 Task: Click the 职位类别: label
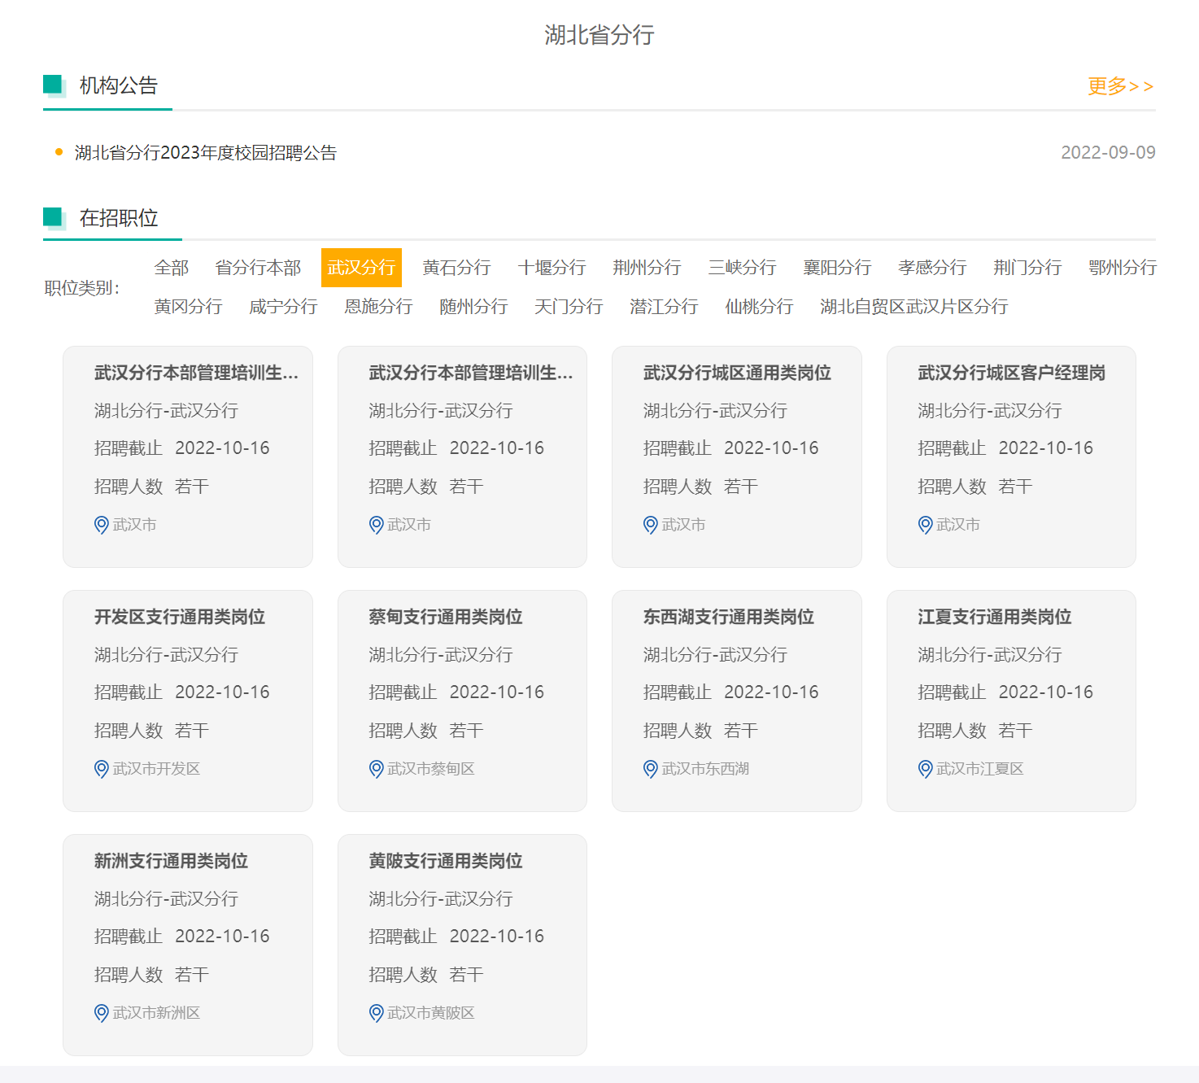point(82,288)
